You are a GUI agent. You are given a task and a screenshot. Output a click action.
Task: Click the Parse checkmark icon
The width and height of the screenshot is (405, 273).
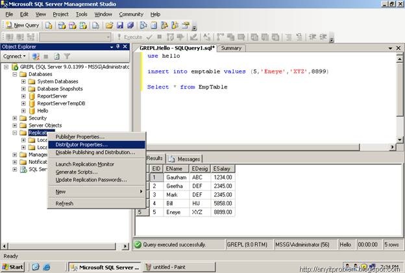(149, 37)
